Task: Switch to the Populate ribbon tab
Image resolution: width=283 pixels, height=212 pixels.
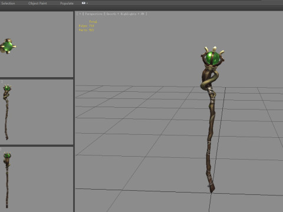Action: click(x=67, y=4)
